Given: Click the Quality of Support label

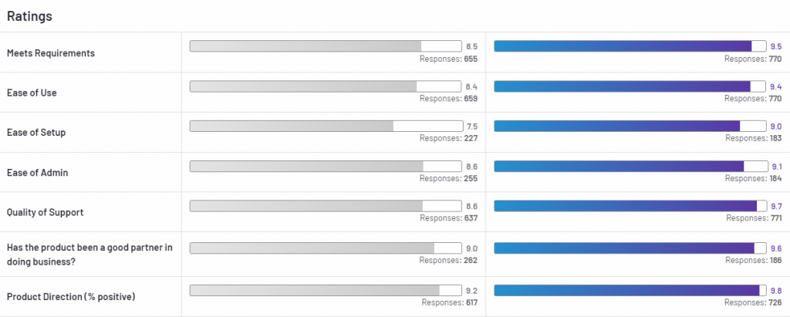Looking at the screenshot, I should tap(46, 212).
